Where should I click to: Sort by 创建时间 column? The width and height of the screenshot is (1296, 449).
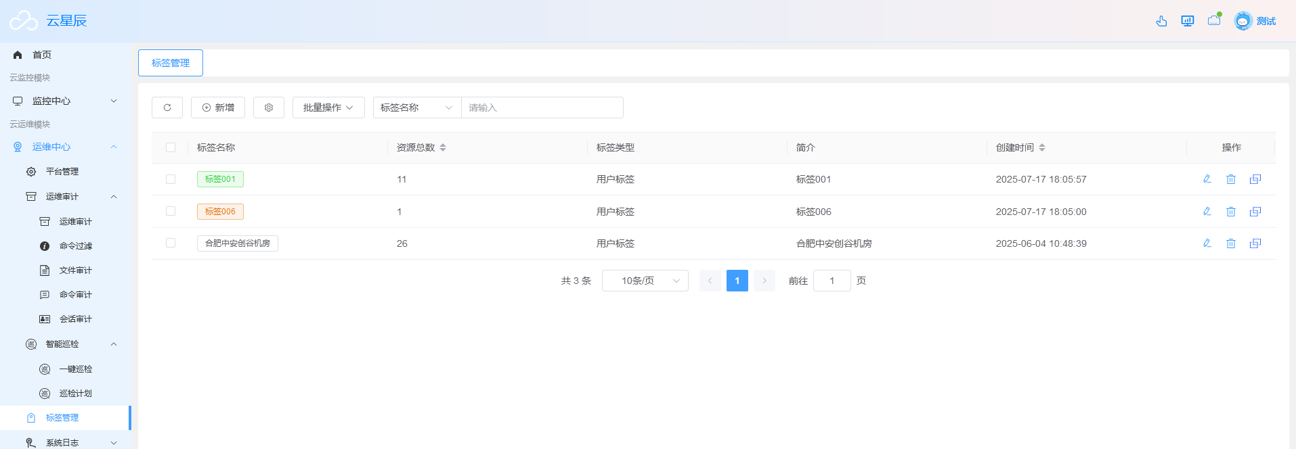point(1042,147)
